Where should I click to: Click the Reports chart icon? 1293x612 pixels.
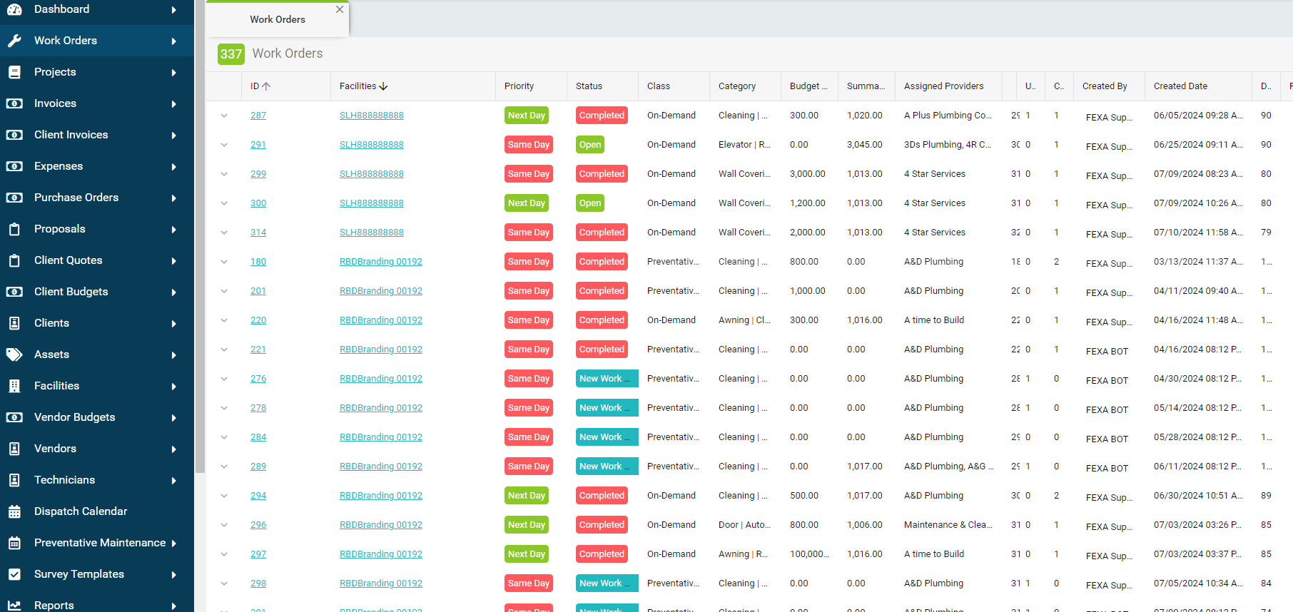14,605
